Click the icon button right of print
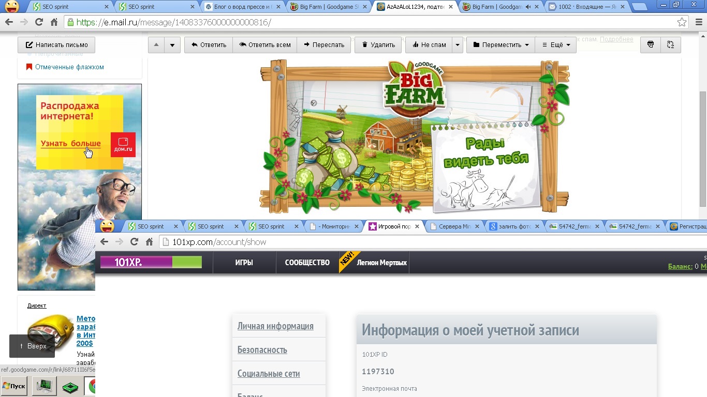The image size is (707, 397). tap(671, 44)
